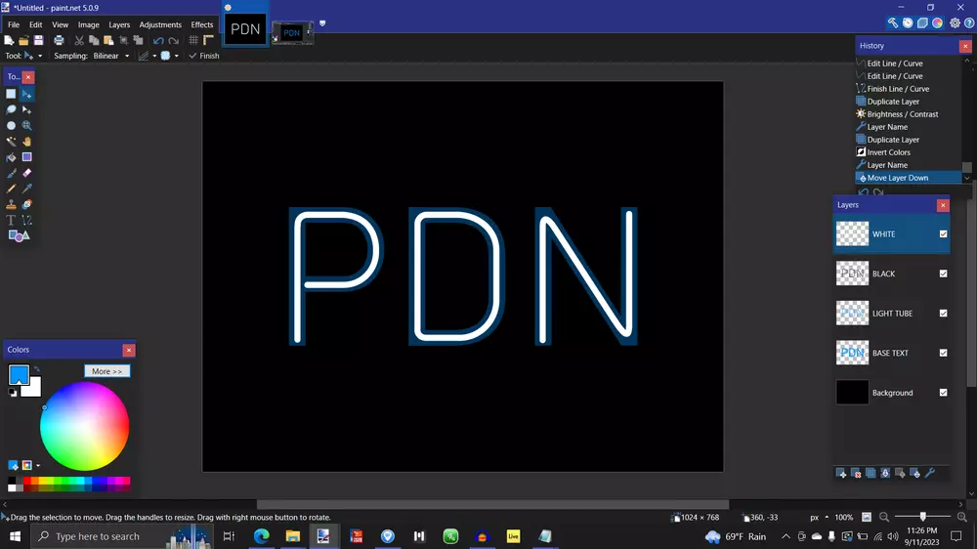Toggle visibility of WHITE layer
The image size is (977, 549).
(944, 233)
